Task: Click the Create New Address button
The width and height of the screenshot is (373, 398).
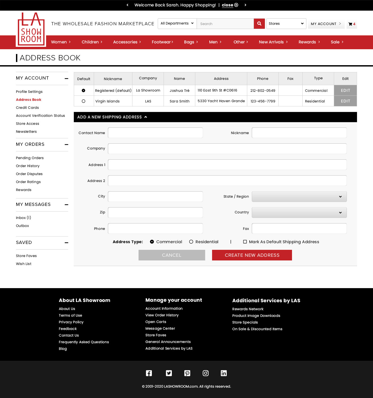Action: pyautogui.click(x=252, y=255)
